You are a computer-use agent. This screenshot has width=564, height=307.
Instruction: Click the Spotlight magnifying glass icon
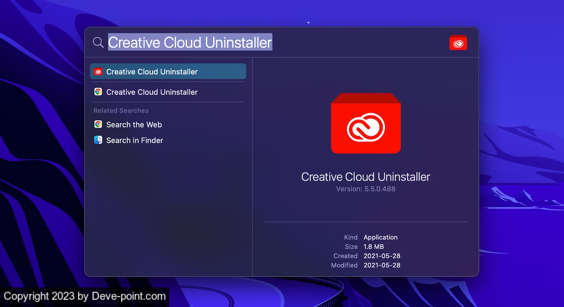click(98, 43)
